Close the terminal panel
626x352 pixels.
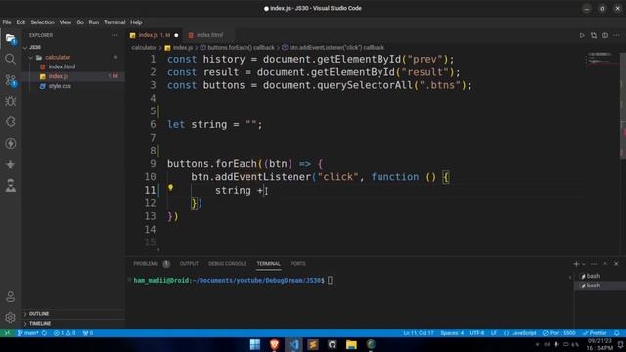click(x=616, y=264)
